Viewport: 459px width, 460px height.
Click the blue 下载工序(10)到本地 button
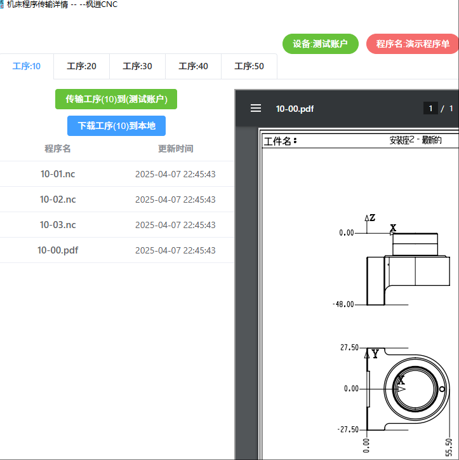[116, 126]
